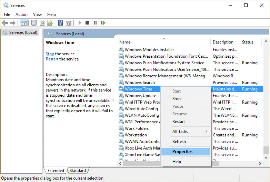Select Restart in the context menu
The width and height of the screenshot is (270, 182).
tap(179, 122)
